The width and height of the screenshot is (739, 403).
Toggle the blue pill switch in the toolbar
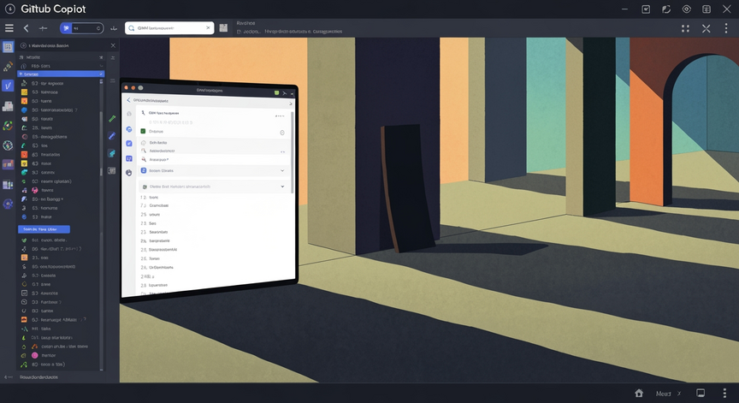point(81,28)
